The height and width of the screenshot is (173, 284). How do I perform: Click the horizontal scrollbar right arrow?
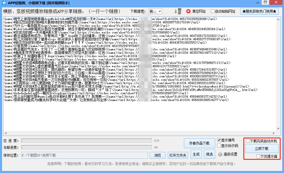[273, 133]
